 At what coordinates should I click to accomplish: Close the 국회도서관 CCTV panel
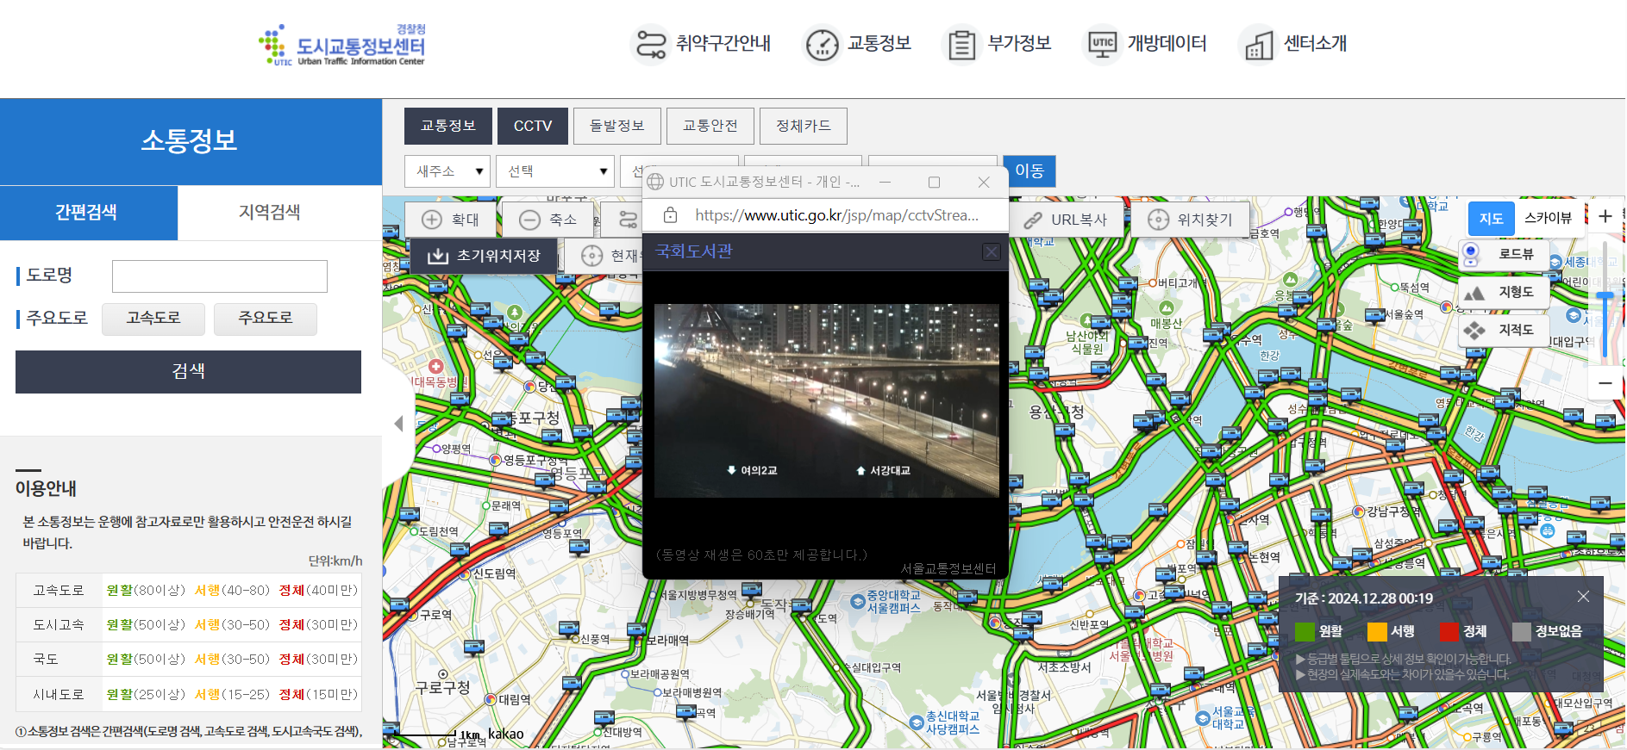coord(992,251)
